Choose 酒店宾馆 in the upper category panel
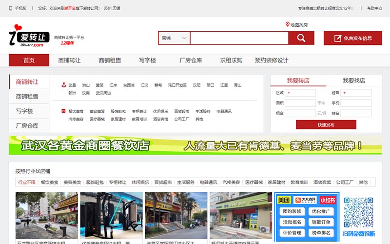 160,119
